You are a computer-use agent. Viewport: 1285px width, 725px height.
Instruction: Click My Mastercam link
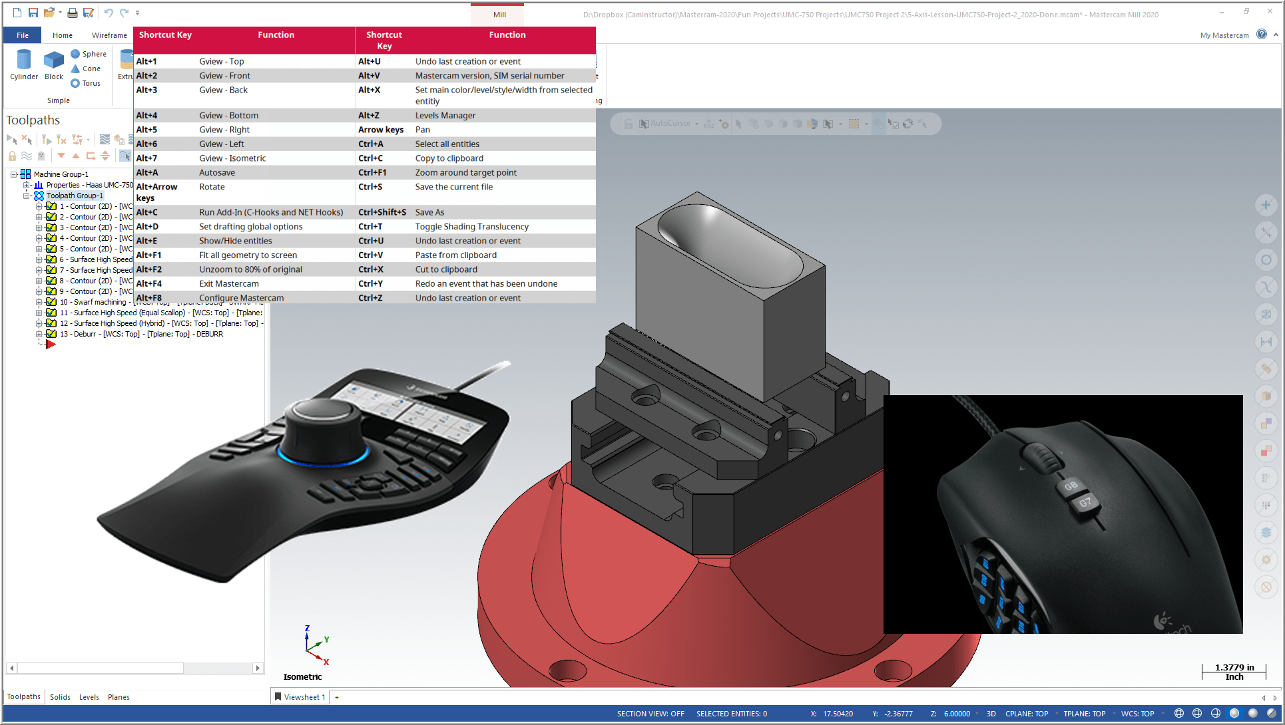point(1224,35)
